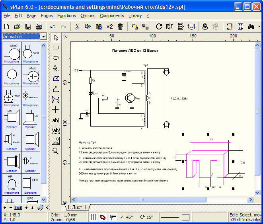Mirror selection horizontally
Screen dimensions: 263x224
click(169, 27)
